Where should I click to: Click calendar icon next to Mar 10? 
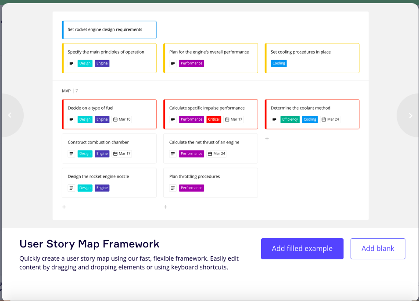(115, 119)
